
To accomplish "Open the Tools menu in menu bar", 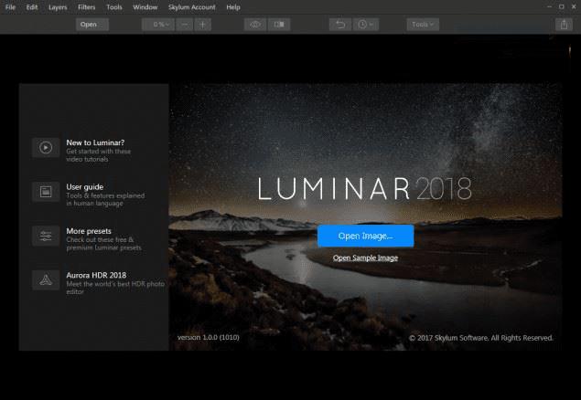I will (114, 7).
